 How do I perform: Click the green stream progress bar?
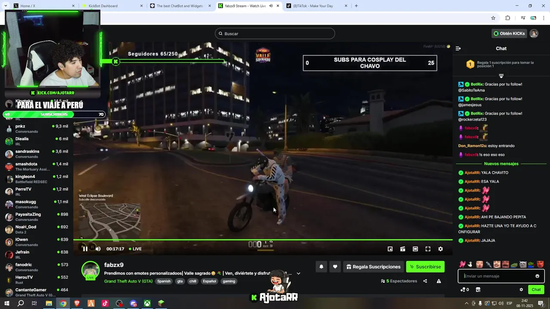pos(263,240)
